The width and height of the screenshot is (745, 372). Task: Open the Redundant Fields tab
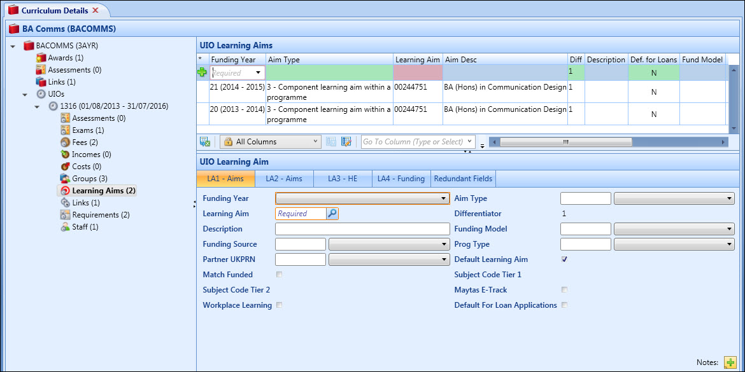[463, 178]
